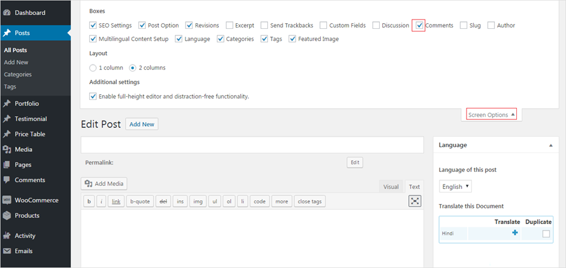Viewport: 566px width, 268px height.
Task: Click the Emails envelope icon
Action: (6, 251)
